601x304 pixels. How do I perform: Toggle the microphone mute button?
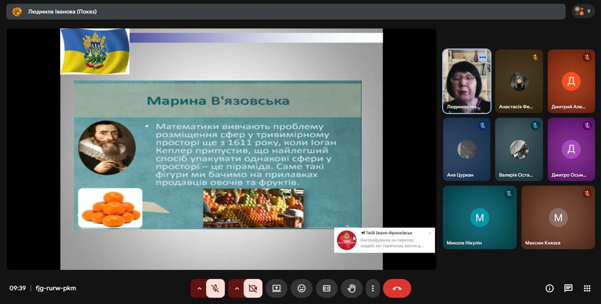click(x=216, y=288)
